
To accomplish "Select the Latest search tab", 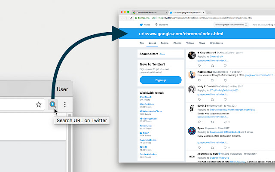I will coord(152,43).
